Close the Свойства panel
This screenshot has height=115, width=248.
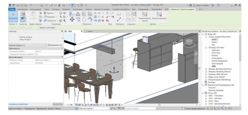click(62, 31)
